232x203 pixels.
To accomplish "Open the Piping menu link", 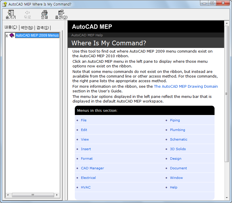I will point(175,120).
